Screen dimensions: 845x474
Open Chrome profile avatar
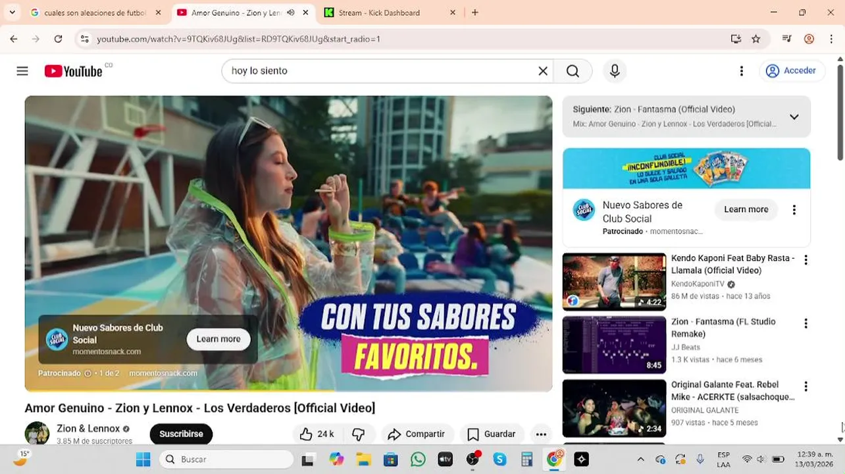809,39
